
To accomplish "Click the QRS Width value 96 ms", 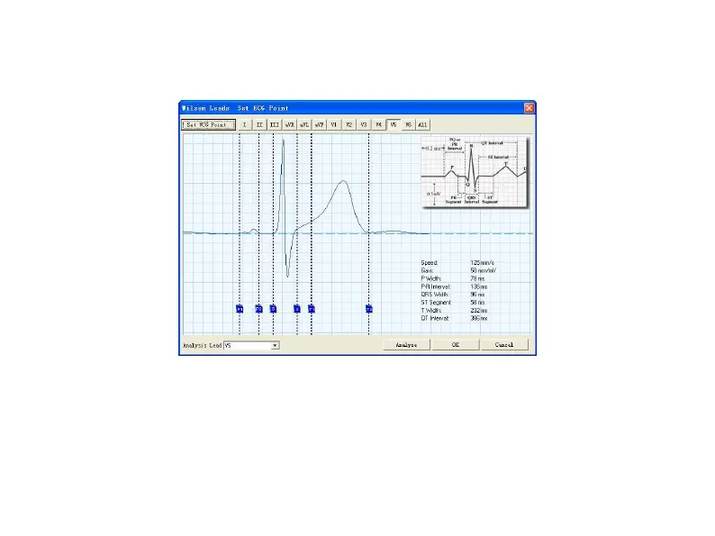I will click(x=477, y=295).
